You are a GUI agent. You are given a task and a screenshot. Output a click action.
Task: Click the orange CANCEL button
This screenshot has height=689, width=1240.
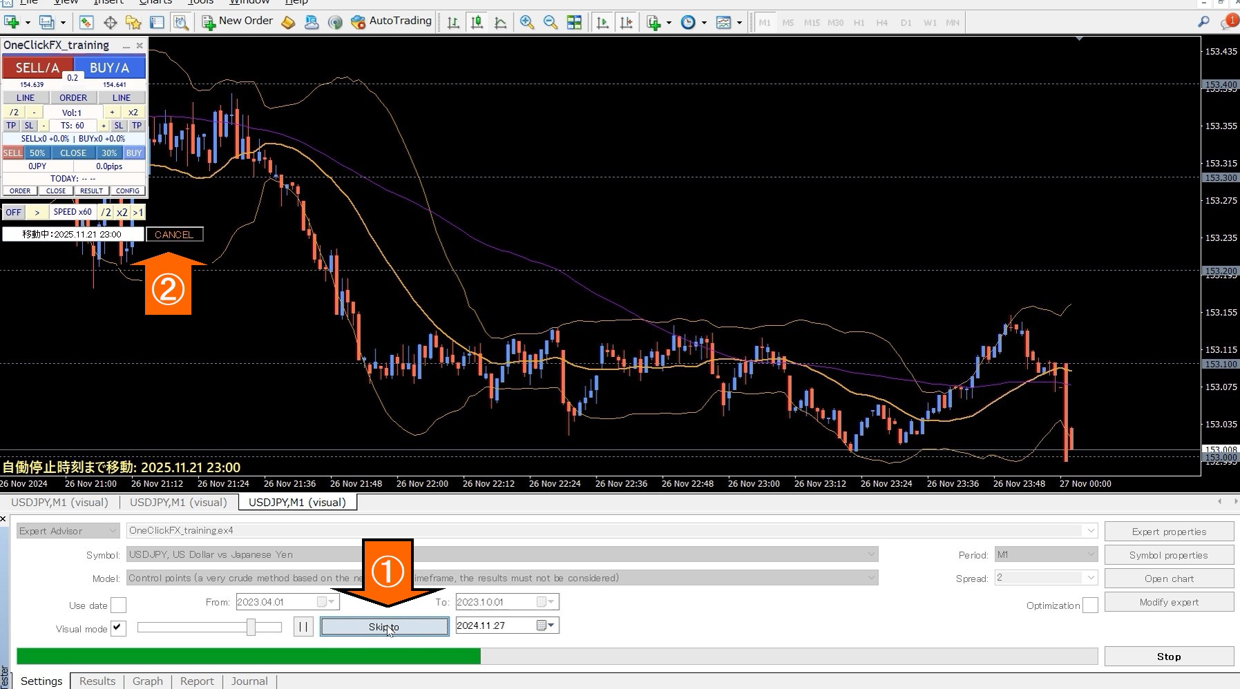click(174, 235)
